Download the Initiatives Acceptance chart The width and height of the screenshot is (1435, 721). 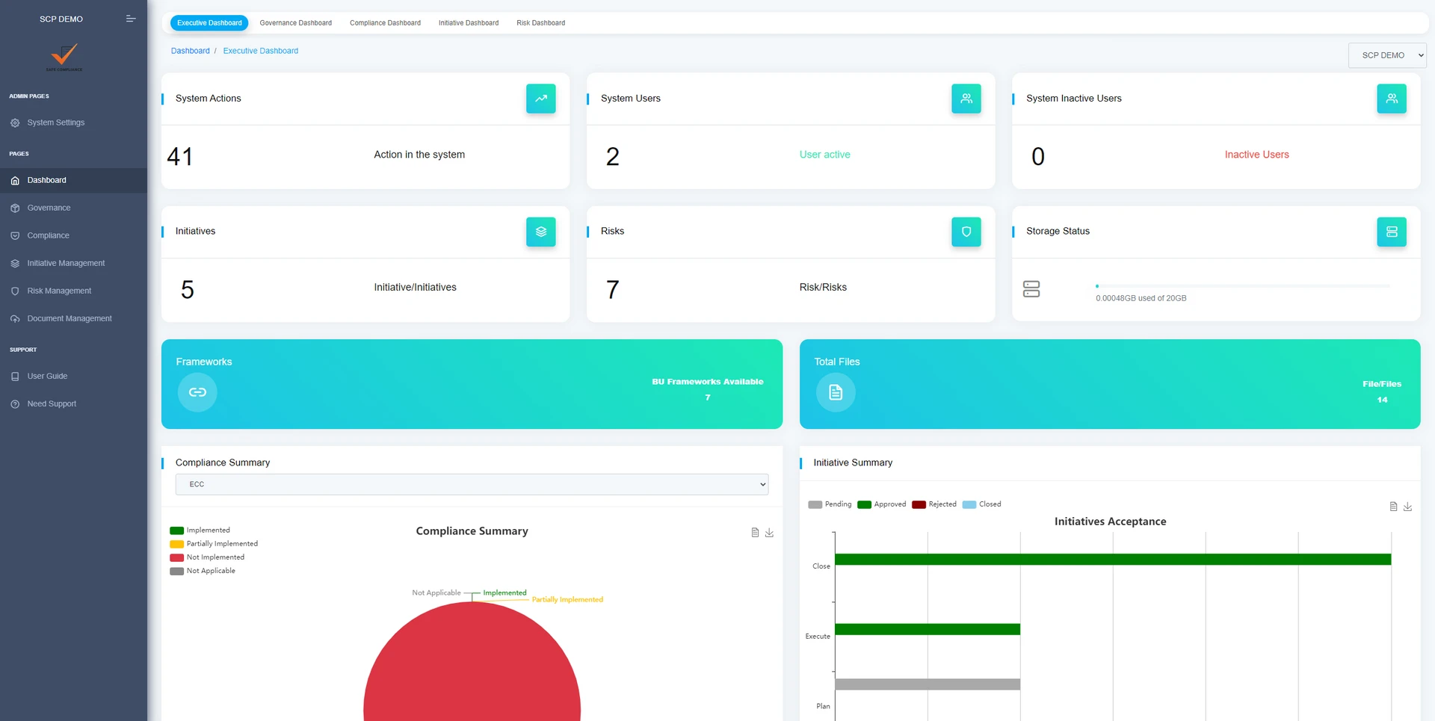coord(1407,507)
